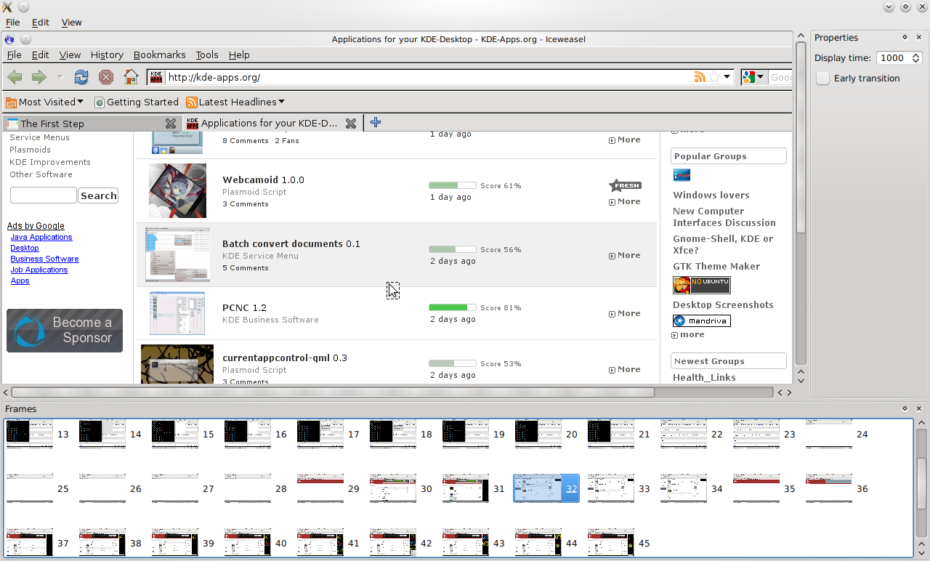Screen dimensions: 930x561
Task: Open the address bar history dropdown arrow
Action: point(727,77)
